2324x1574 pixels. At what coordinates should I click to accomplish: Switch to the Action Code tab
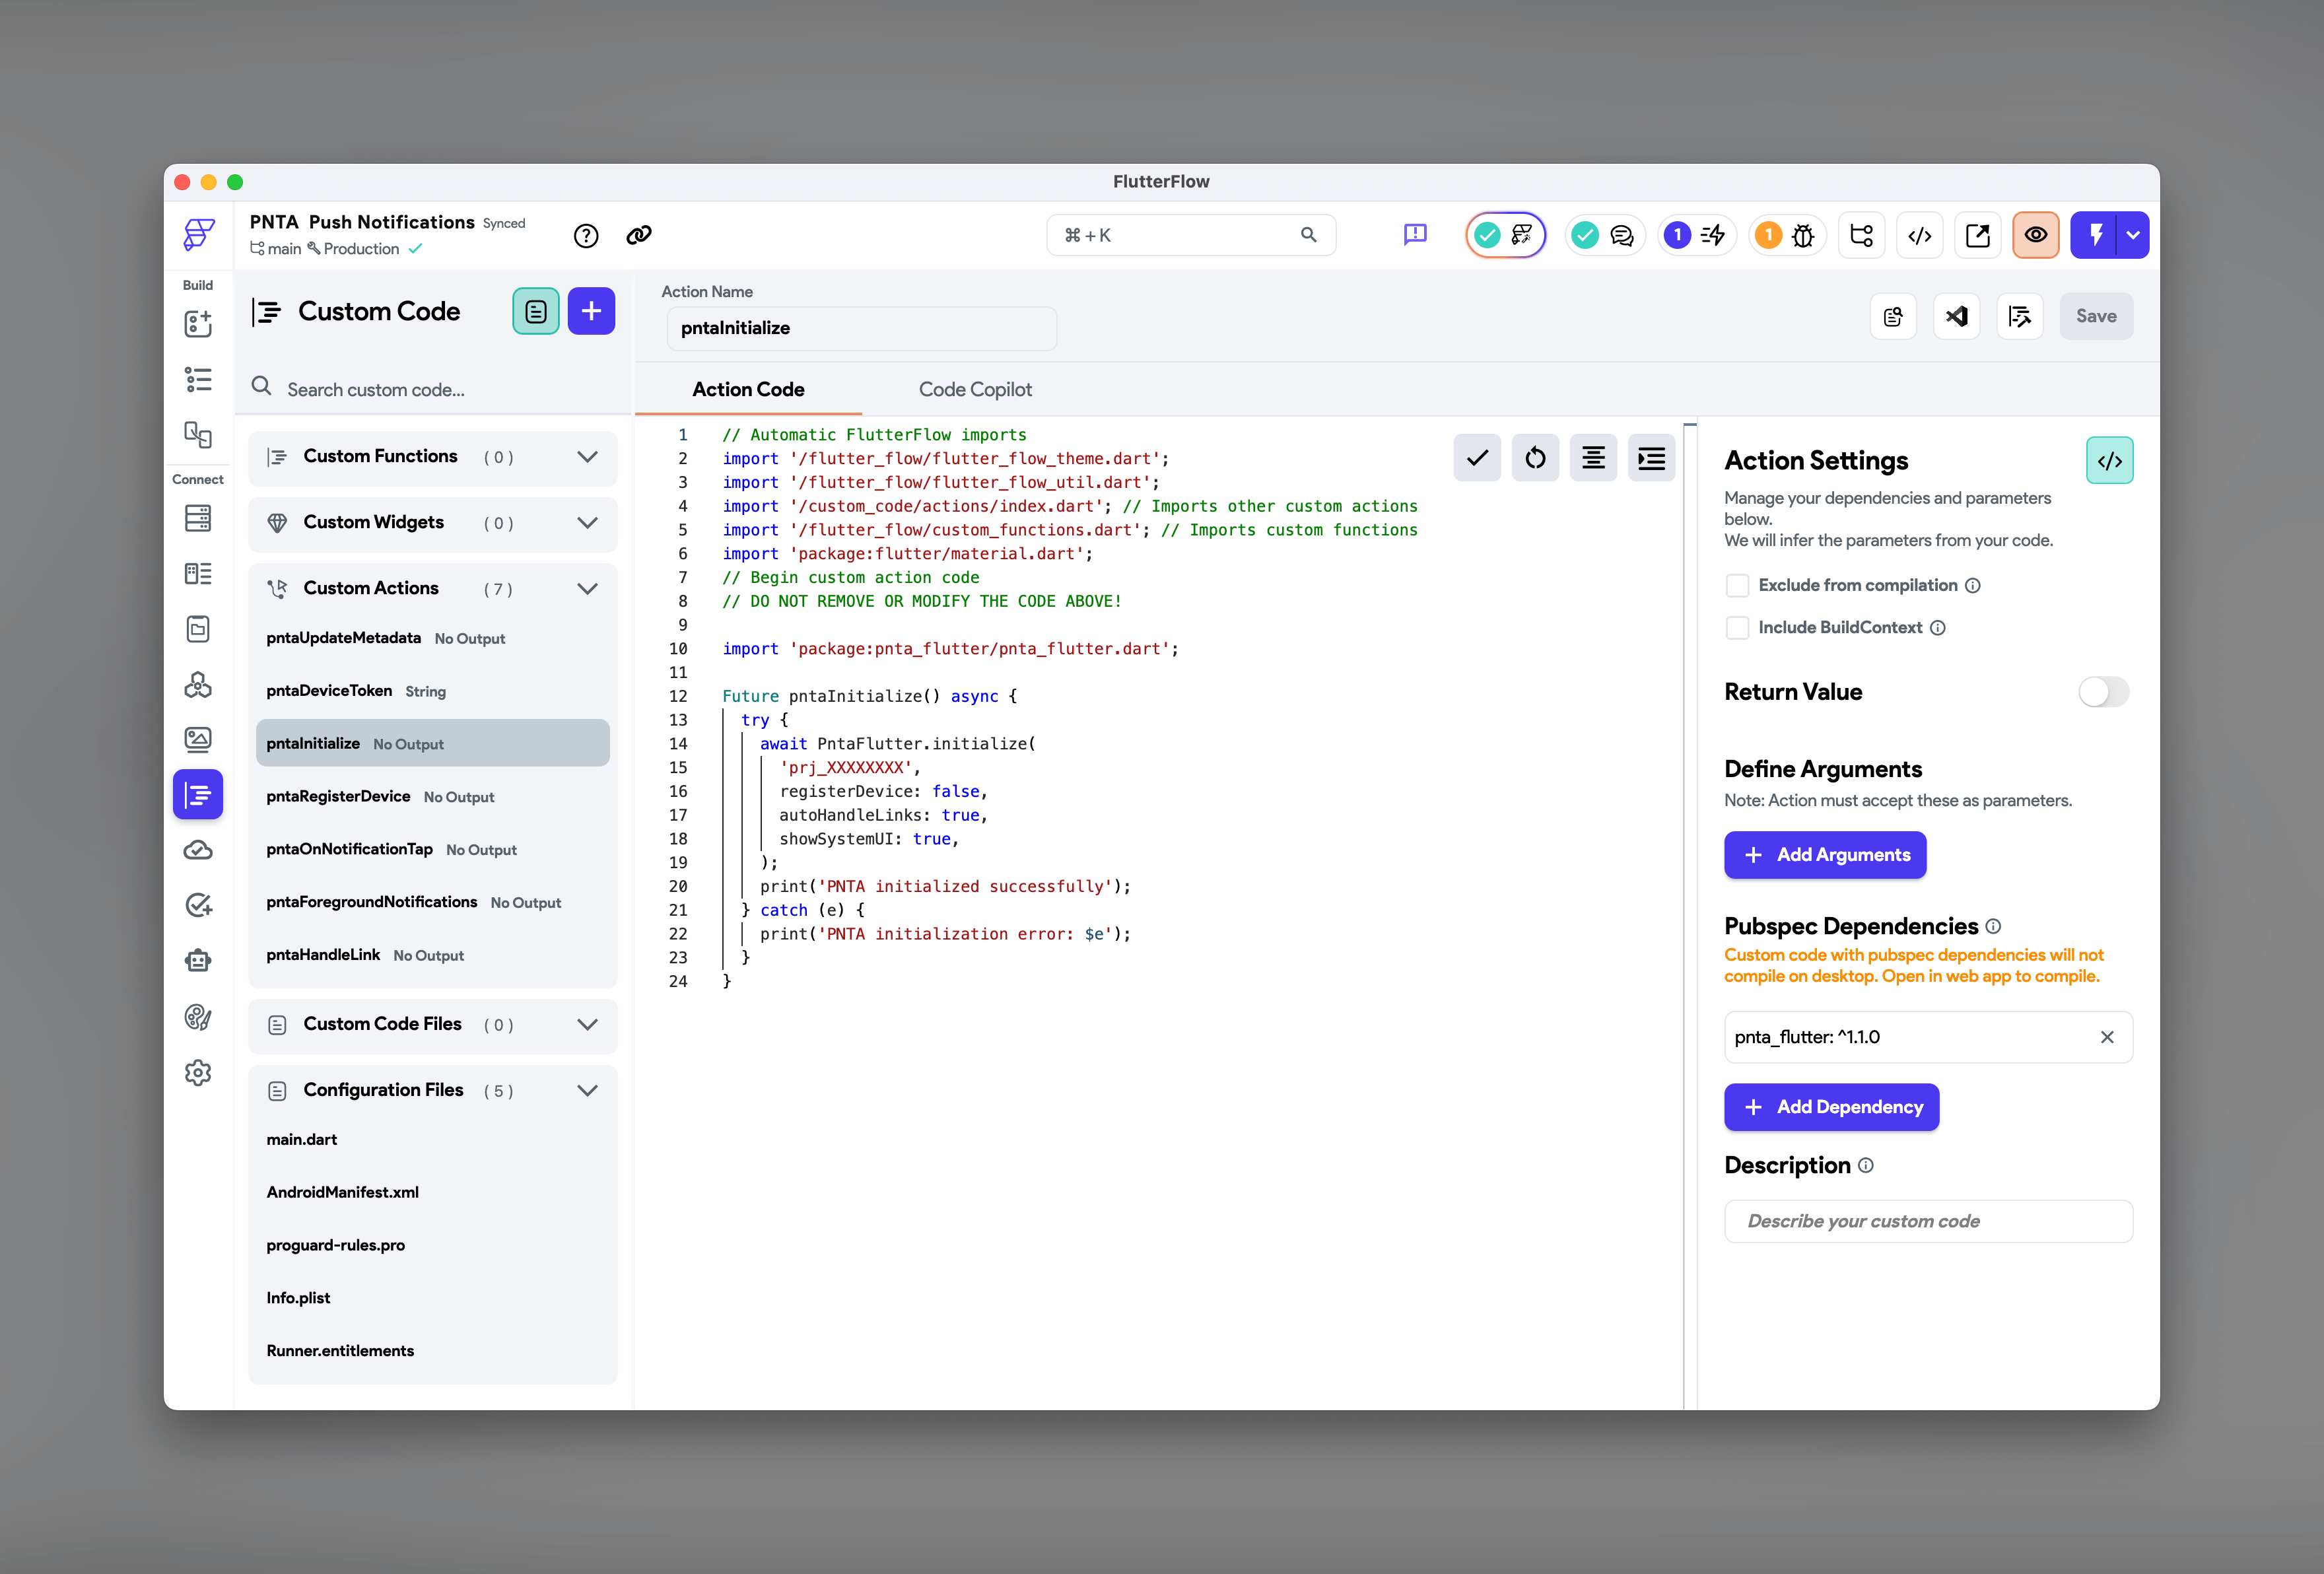748,390
